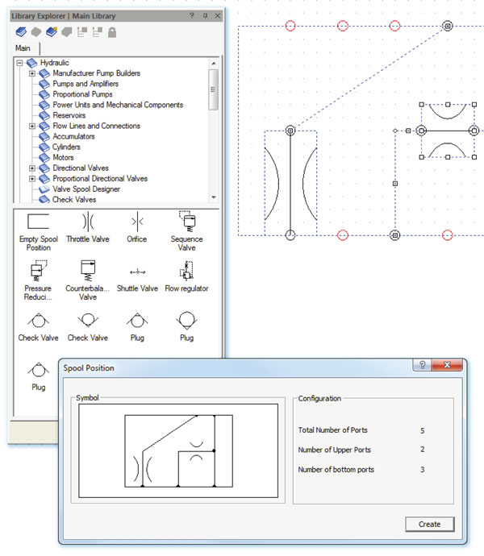The height and width of the screenshot is (556, 484).
Task: Select Reservoirs in library tree
Action: [69, 115]
